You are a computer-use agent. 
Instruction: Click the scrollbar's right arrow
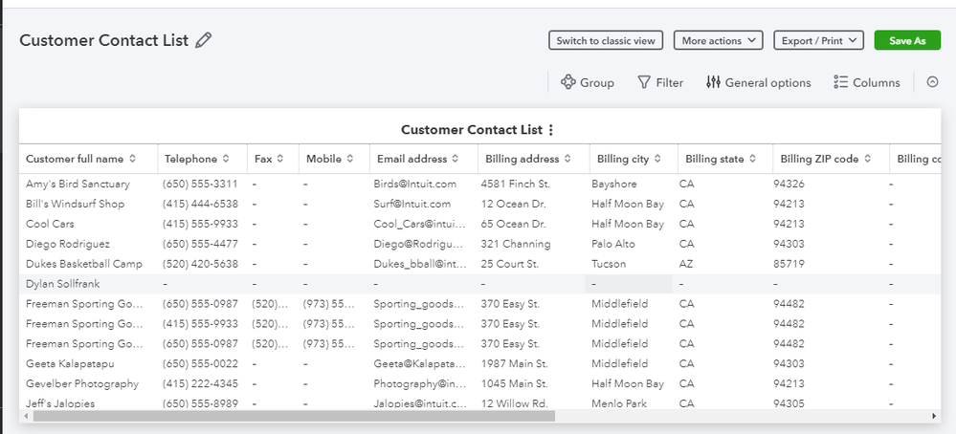pos(934,417)
